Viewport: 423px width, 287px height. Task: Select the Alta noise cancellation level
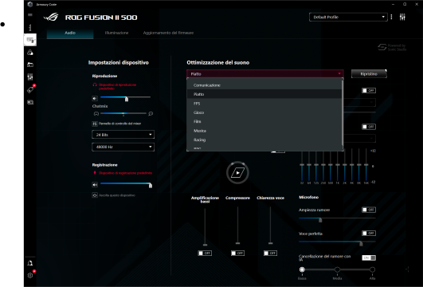tap(372, 269)
